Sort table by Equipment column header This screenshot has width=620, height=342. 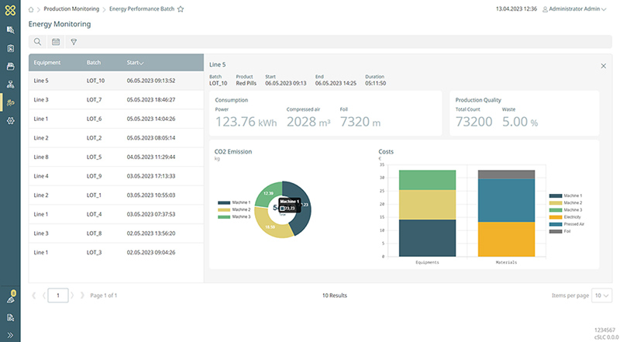[47, 62]
